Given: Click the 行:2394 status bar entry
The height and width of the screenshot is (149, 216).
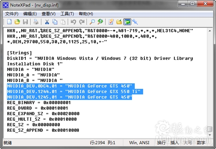Looking at the screenshot, I should 97,143.
